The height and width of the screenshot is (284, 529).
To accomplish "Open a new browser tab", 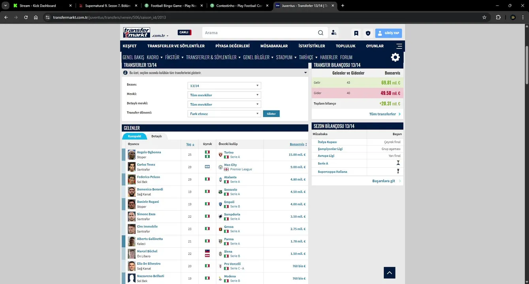I will click(x=343, y=6).
